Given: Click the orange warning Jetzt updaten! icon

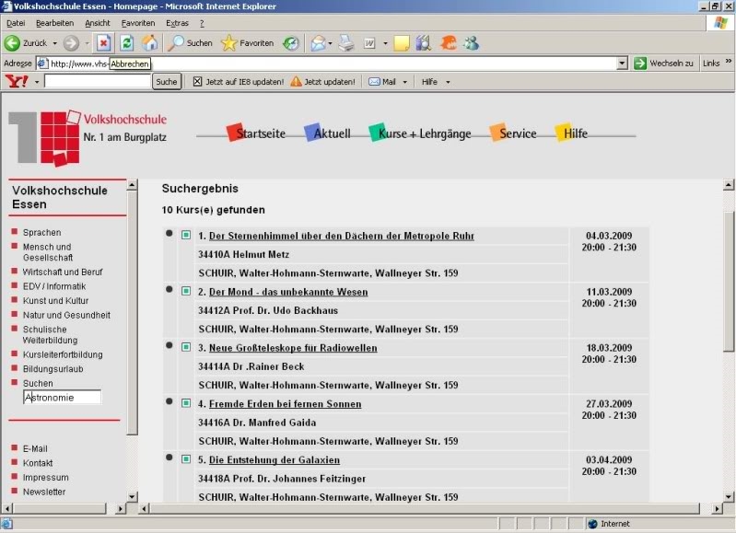Looking at the screenshot, I should (296, 82).
